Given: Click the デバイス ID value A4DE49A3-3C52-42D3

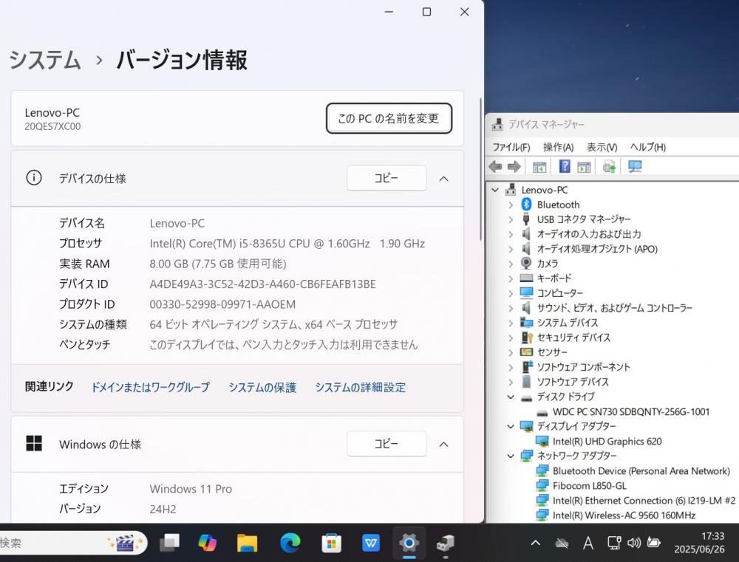Looking at the screenshot, I should click(x=262, y=284).
